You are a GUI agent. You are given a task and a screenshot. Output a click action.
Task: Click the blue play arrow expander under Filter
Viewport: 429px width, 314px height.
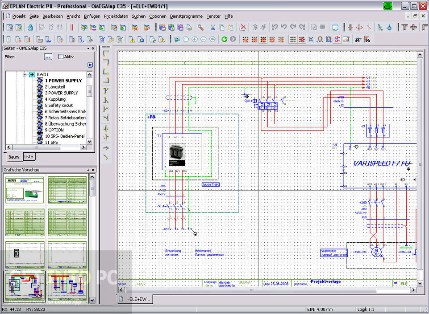point(90,65)
